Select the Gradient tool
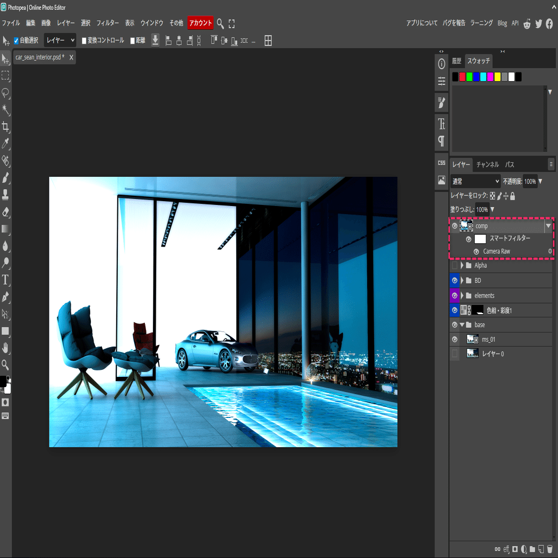 pyautogui.click(x=5, y=229)
